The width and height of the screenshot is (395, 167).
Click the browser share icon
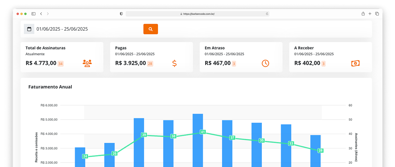[363, 14]
